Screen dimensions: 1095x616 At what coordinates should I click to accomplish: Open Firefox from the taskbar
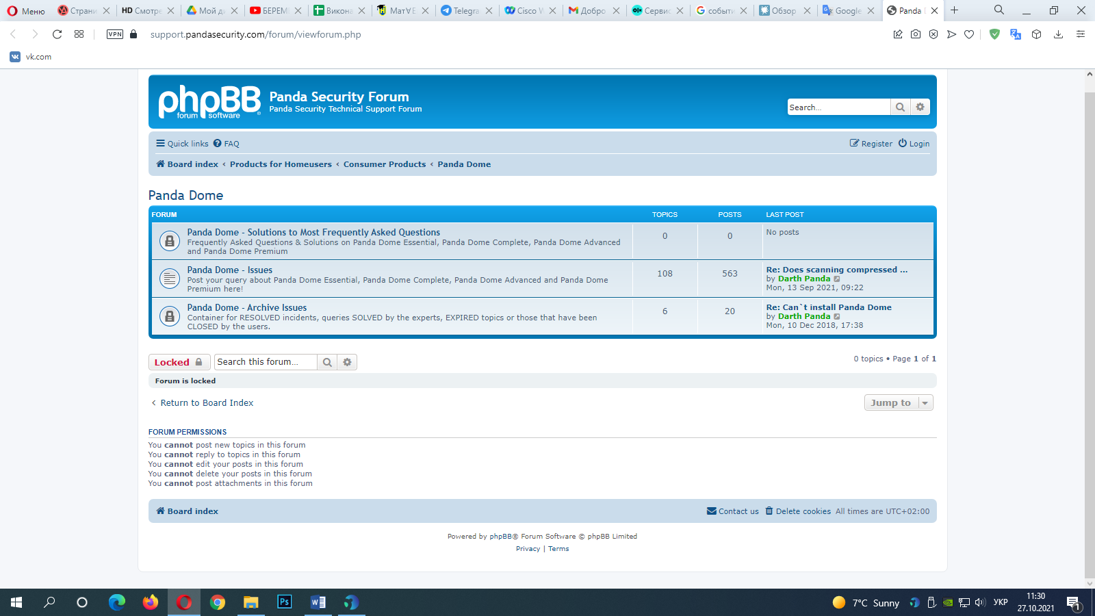[151, 602]
